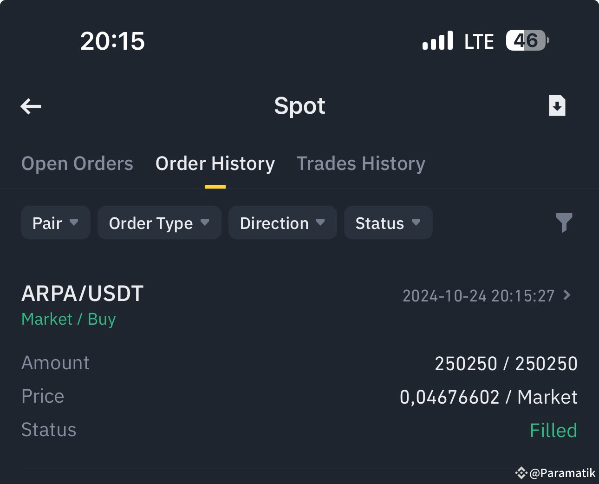The image size is (599, 484).
Task: Click the filter funnel icon
Action: [564, 222]
